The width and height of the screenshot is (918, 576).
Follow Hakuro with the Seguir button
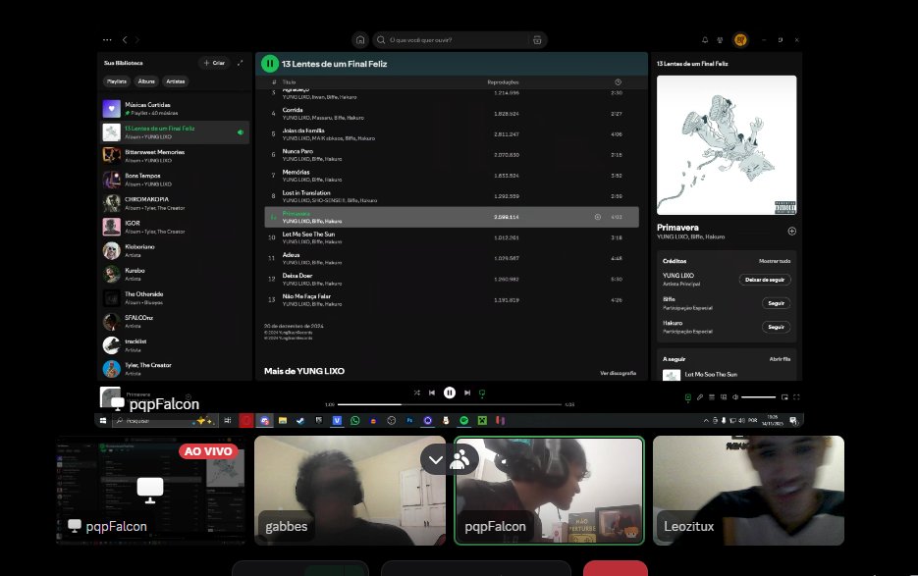pos(777,327)
